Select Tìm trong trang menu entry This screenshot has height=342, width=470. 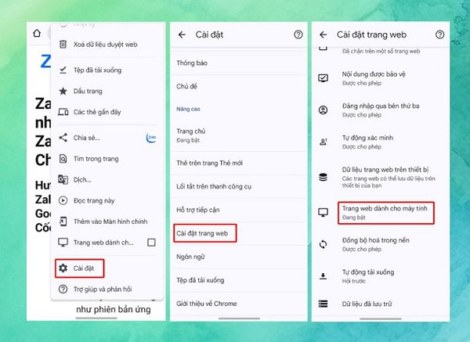(107, 159)
